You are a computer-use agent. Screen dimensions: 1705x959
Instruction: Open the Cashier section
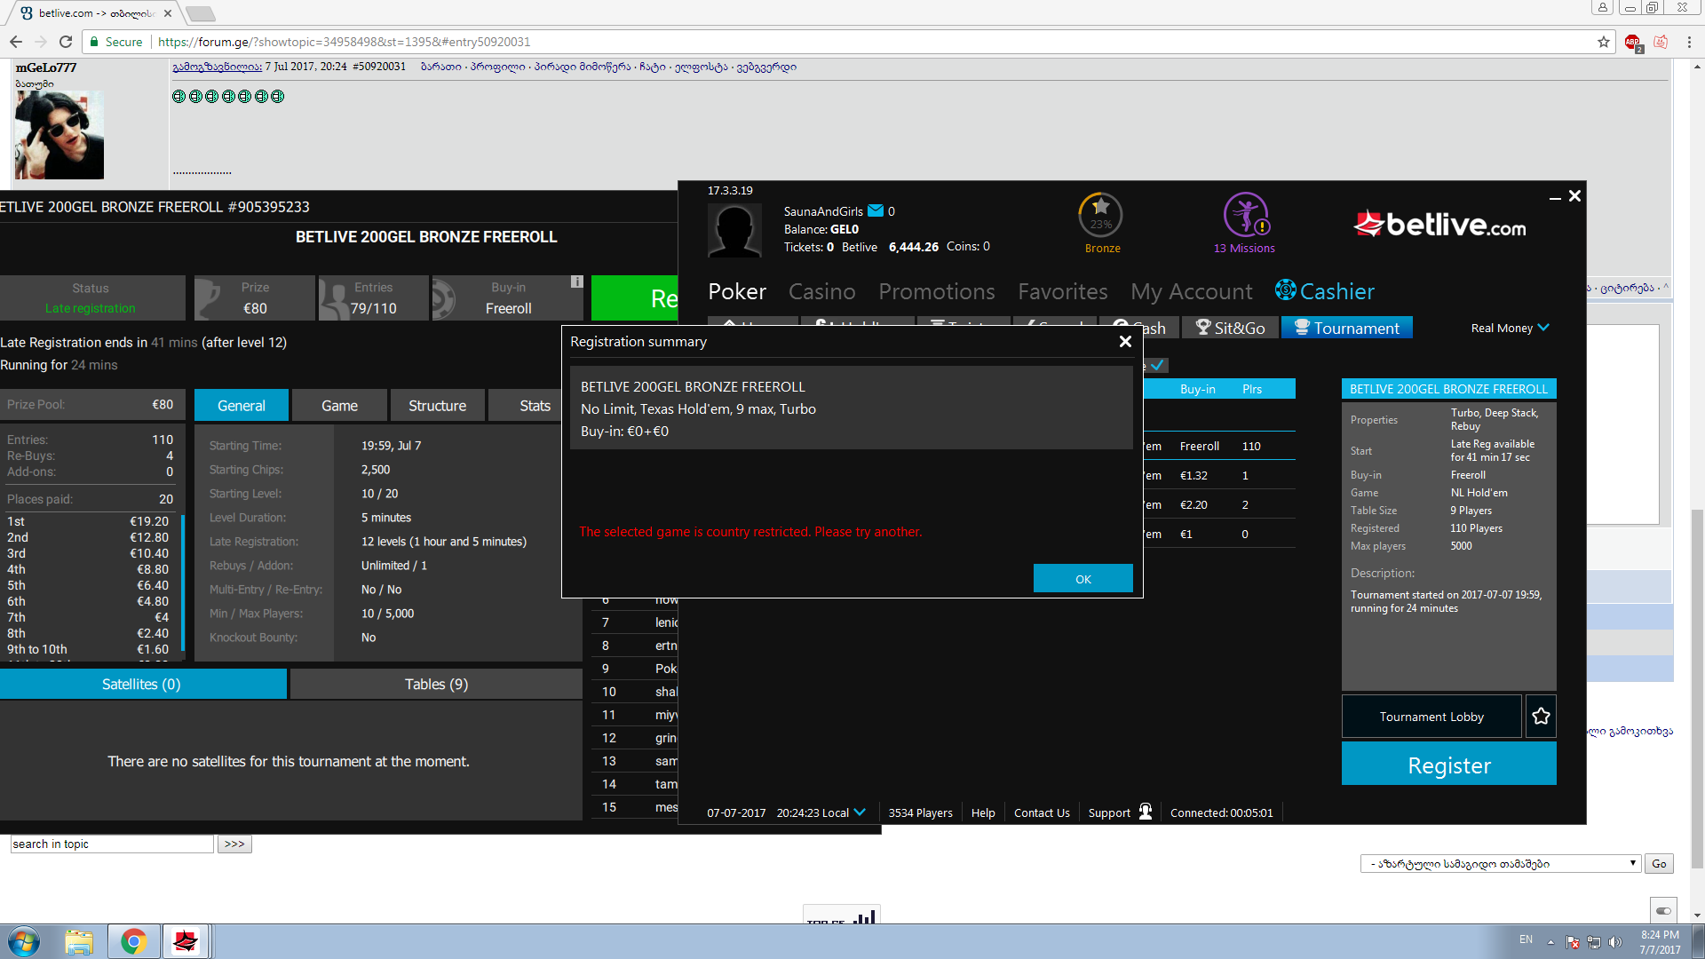pyautogui.click(x=1325, y=291)
